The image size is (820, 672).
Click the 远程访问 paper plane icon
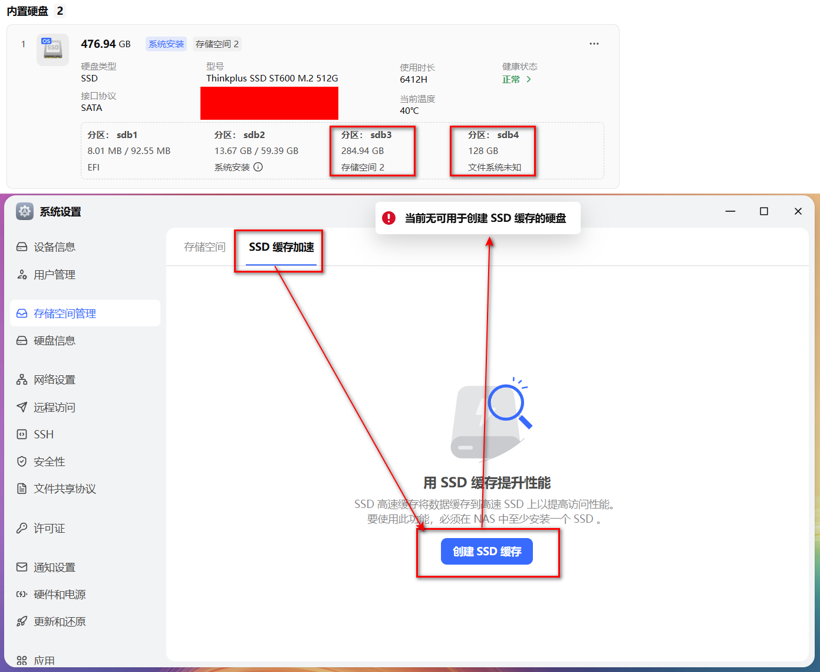tap(22, 407)
